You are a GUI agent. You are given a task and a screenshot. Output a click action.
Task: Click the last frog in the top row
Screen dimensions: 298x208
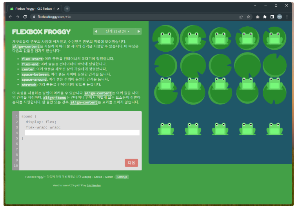click(x=274, y=38)
